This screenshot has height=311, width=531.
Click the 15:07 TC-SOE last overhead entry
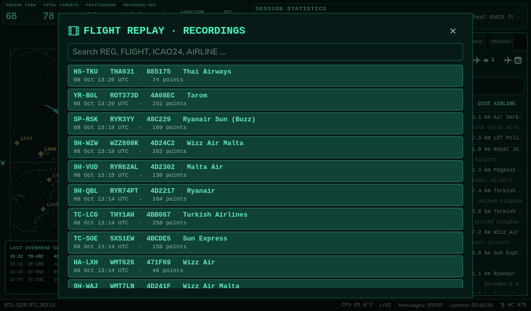(34, 279)
